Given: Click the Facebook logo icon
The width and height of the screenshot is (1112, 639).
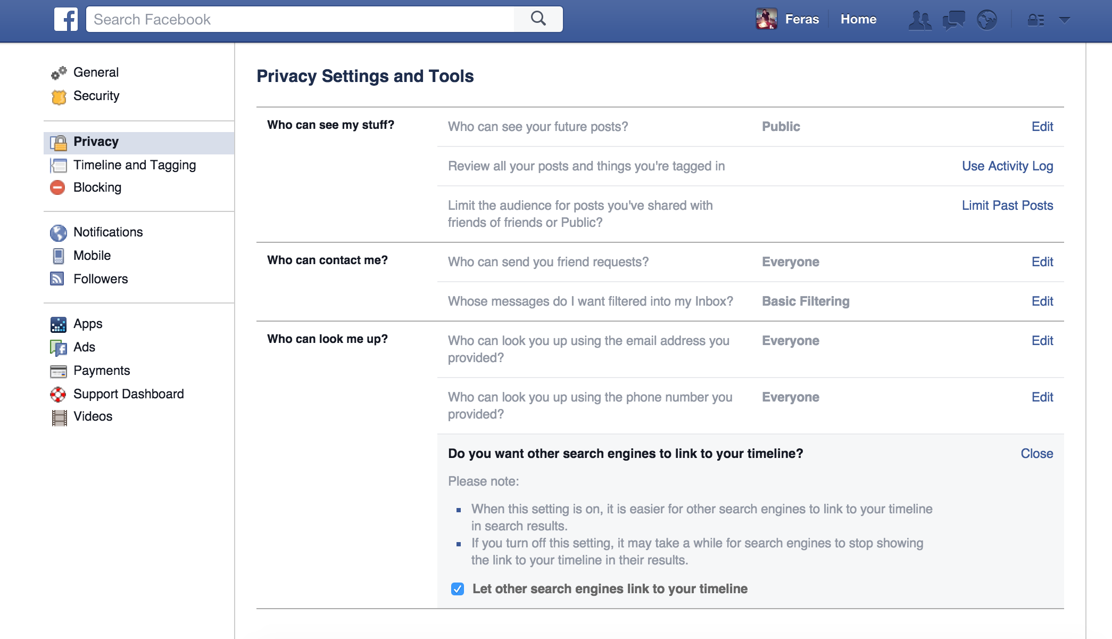Looking at the screenshot, I should [66, 19].
